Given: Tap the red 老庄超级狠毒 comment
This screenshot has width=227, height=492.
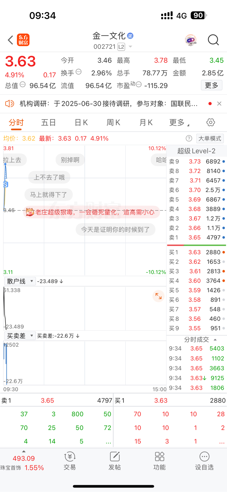Looking at the screenshot, I should (91, 212).
